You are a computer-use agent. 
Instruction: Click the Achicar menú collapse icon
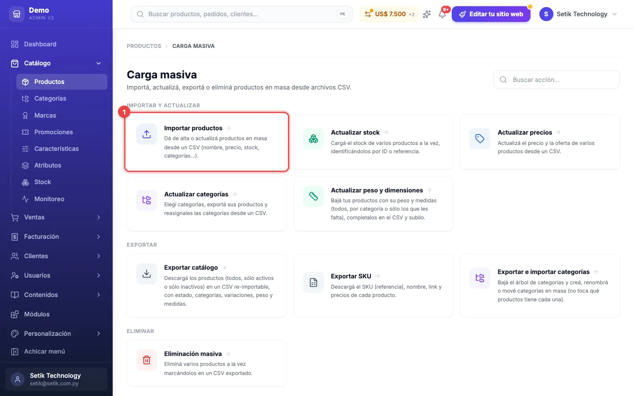(15, 352)
